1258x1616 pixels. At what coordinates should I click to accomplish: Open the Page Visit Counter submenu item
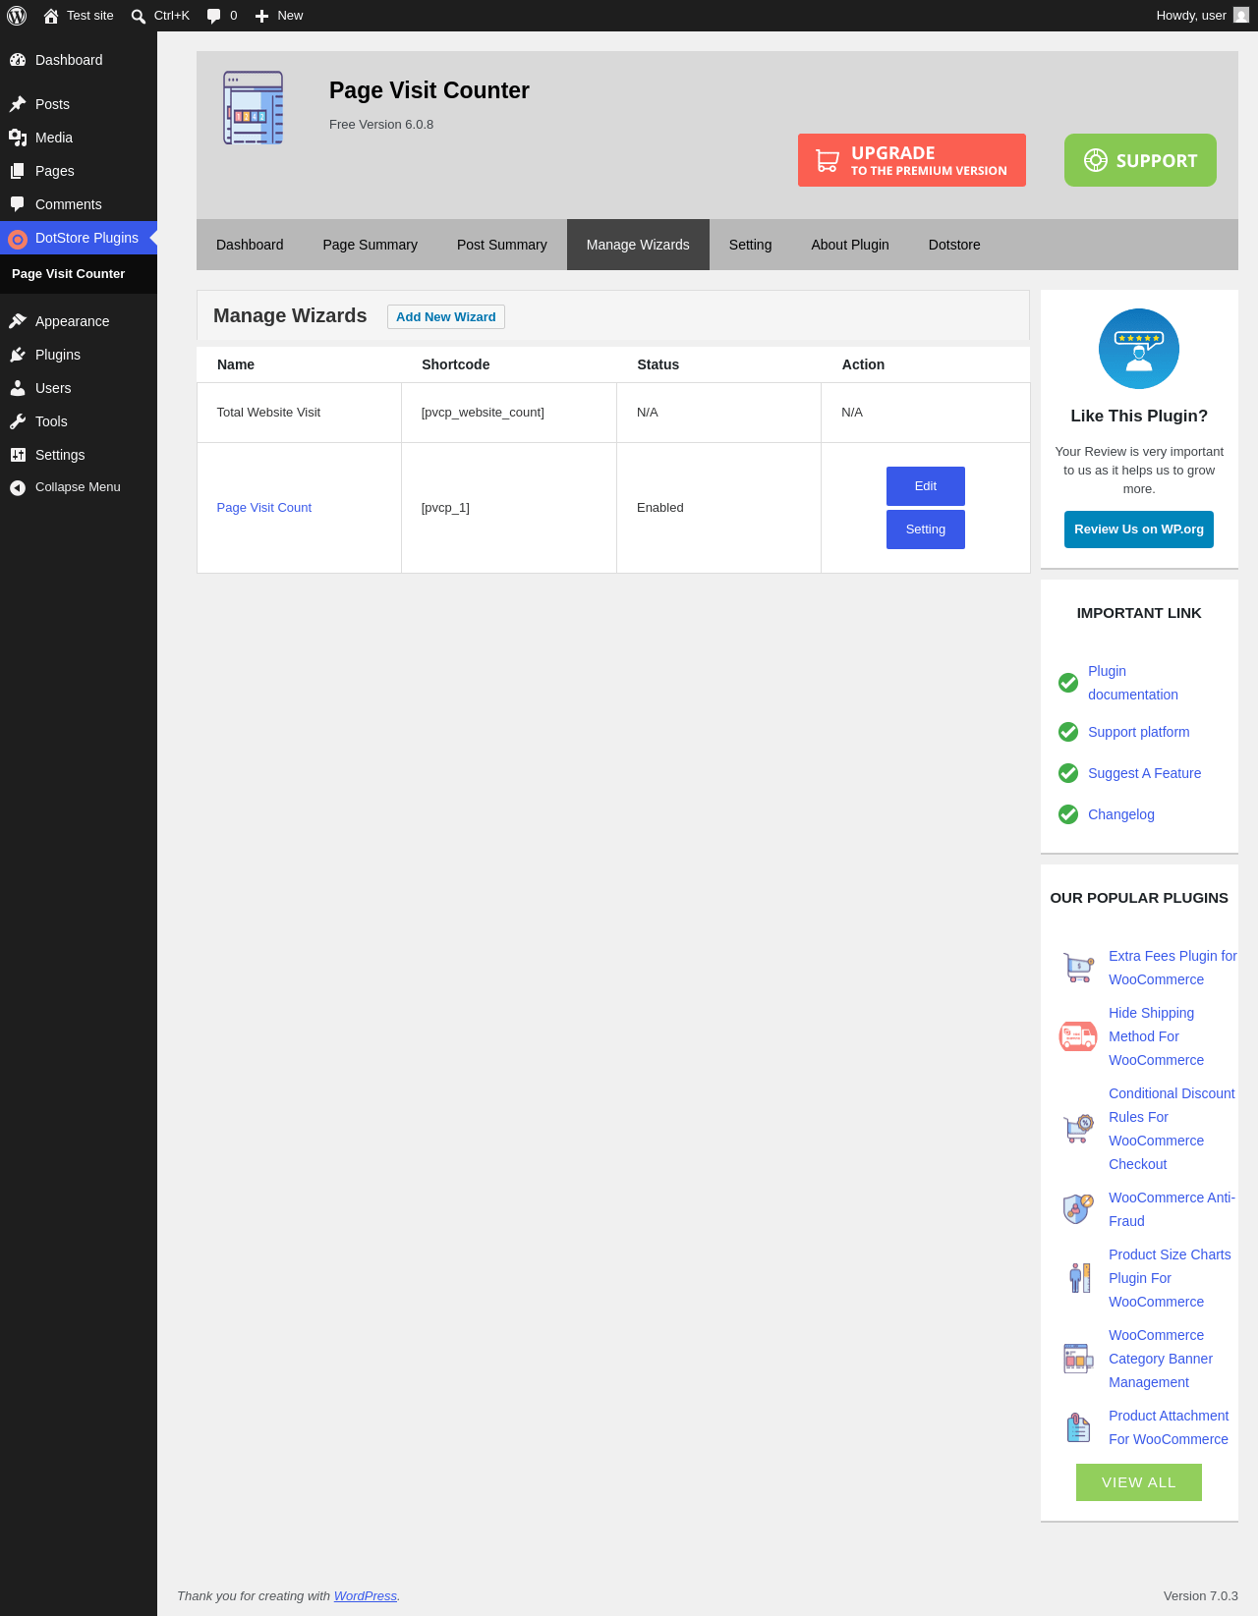pyautogui.click(x=69, y=274)
